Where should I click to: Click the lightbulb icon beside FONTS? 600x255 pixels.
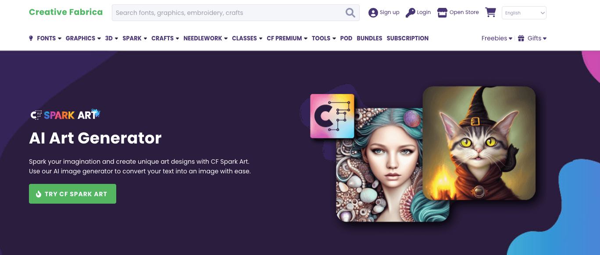tap(31, 38)
